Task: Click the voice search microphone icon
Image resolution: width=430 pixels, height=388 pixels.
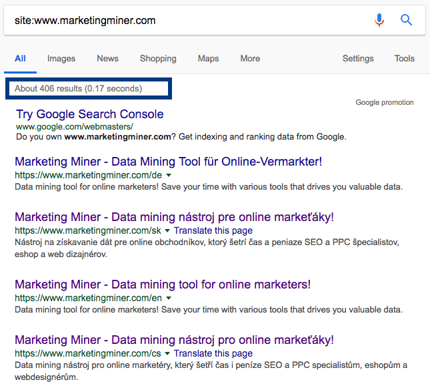Action: pyautogui.click(x=379, y=20)
